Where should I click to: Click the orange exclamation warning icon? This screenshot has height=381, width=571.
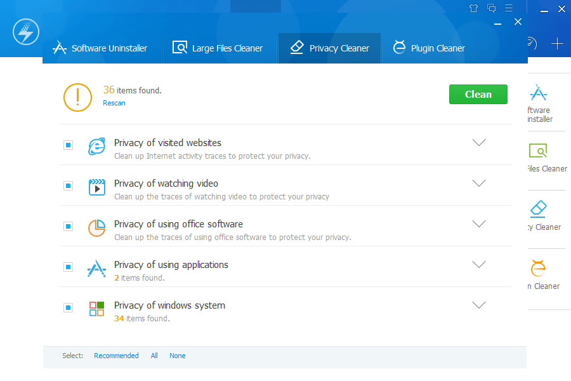[77, 97]
